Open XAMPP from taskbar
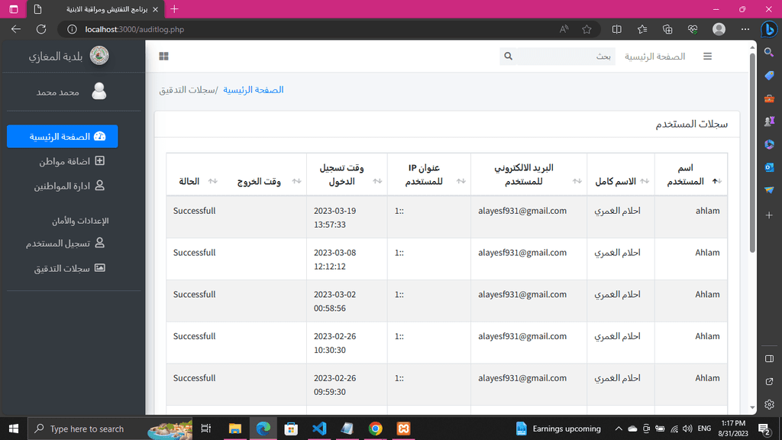Viewport: 782px width, 440px height. click(x=403, y=429)
